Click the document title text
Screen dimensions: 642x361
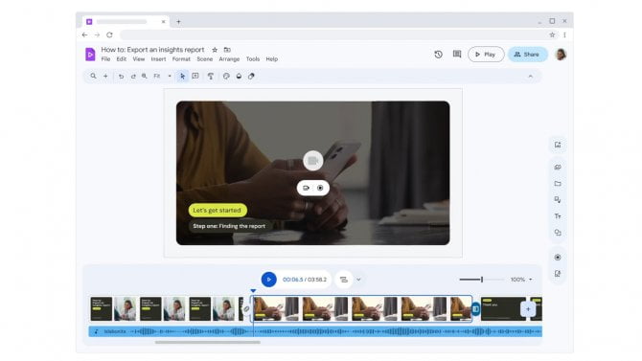tap(152, 50)
